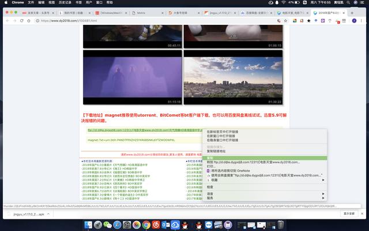Reload the dy2018 page
369x231 pixels.
click(x=22, y=21)
